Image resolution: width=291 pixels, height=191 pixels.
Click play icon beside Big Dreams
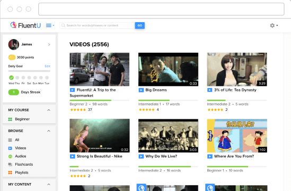point(141,90)
